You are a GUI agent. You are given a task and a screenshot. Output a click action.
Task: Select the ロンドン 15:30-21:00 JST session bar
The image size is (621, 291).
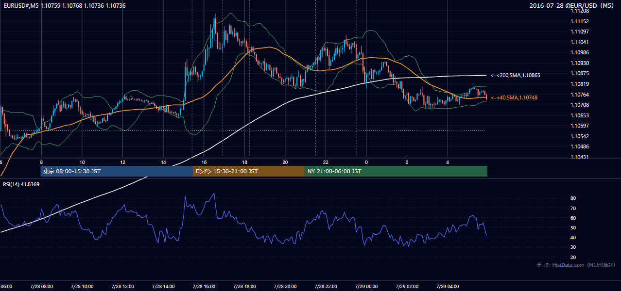tap(249, 171)
